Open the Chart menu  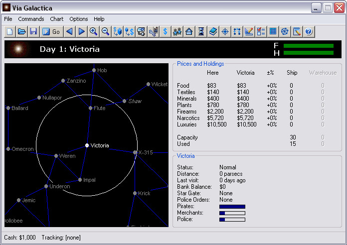[57, 19]
